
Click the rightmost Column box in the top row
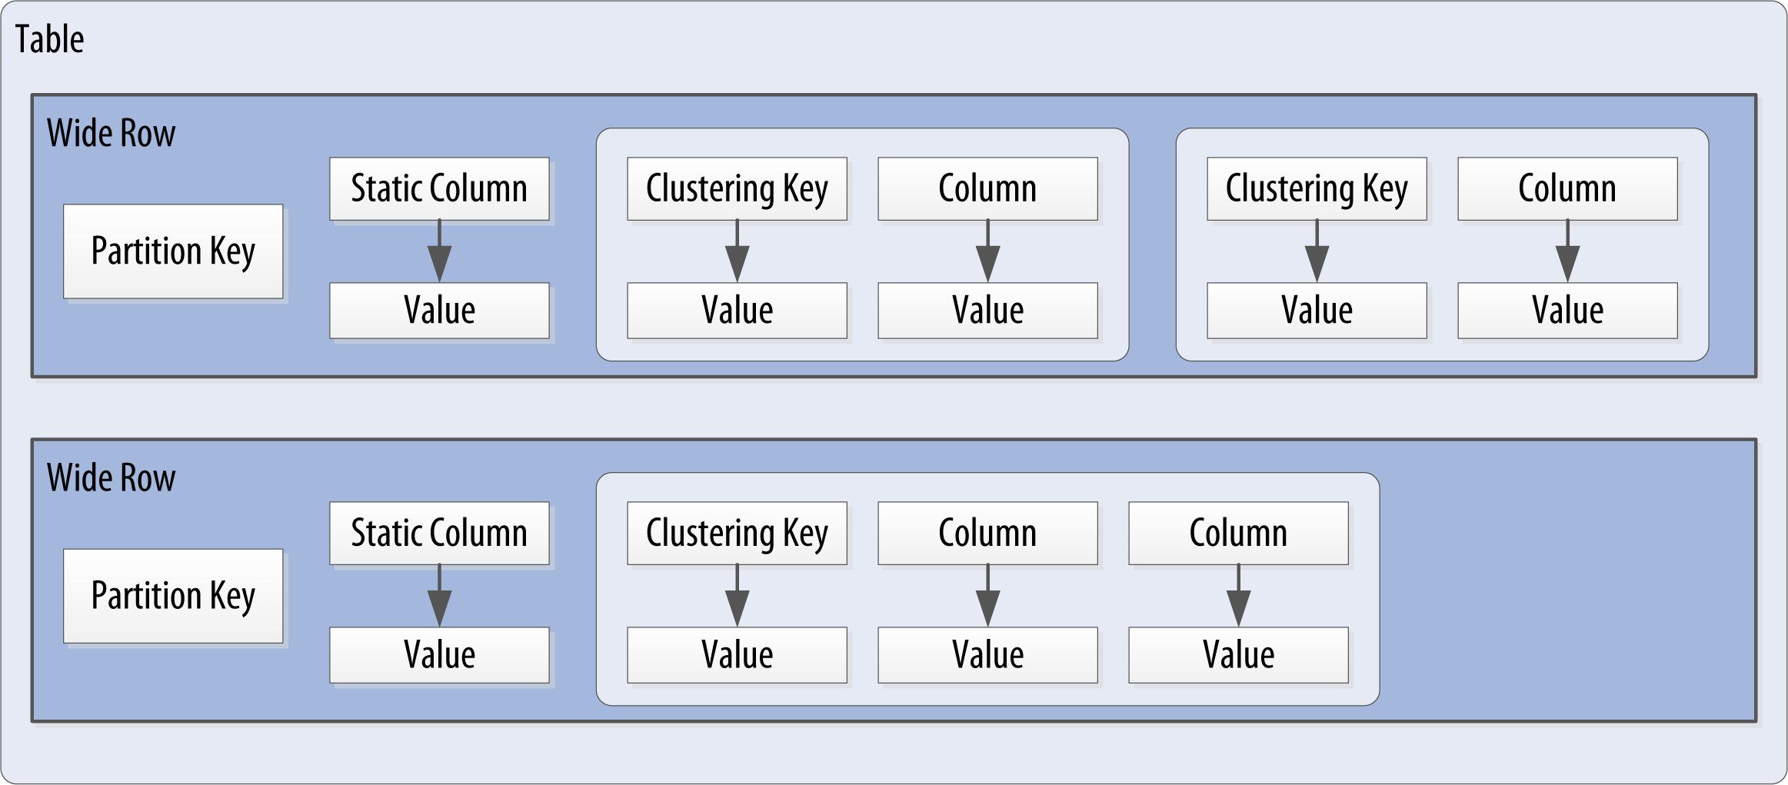1567,188
